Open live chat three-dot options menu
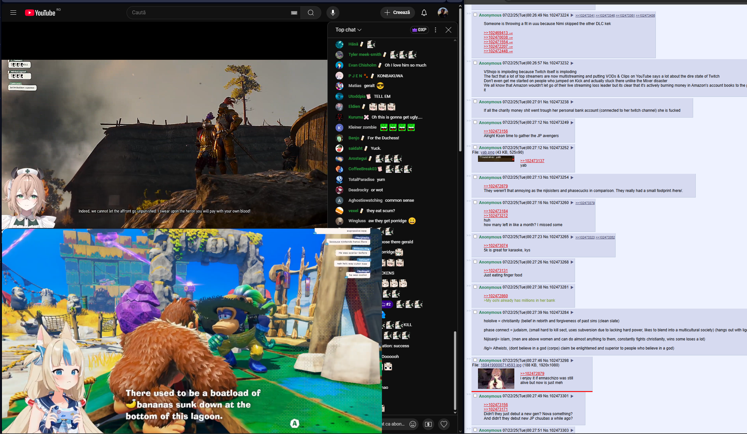The height and width of the screenshot is (434, 747). (435, 30)
